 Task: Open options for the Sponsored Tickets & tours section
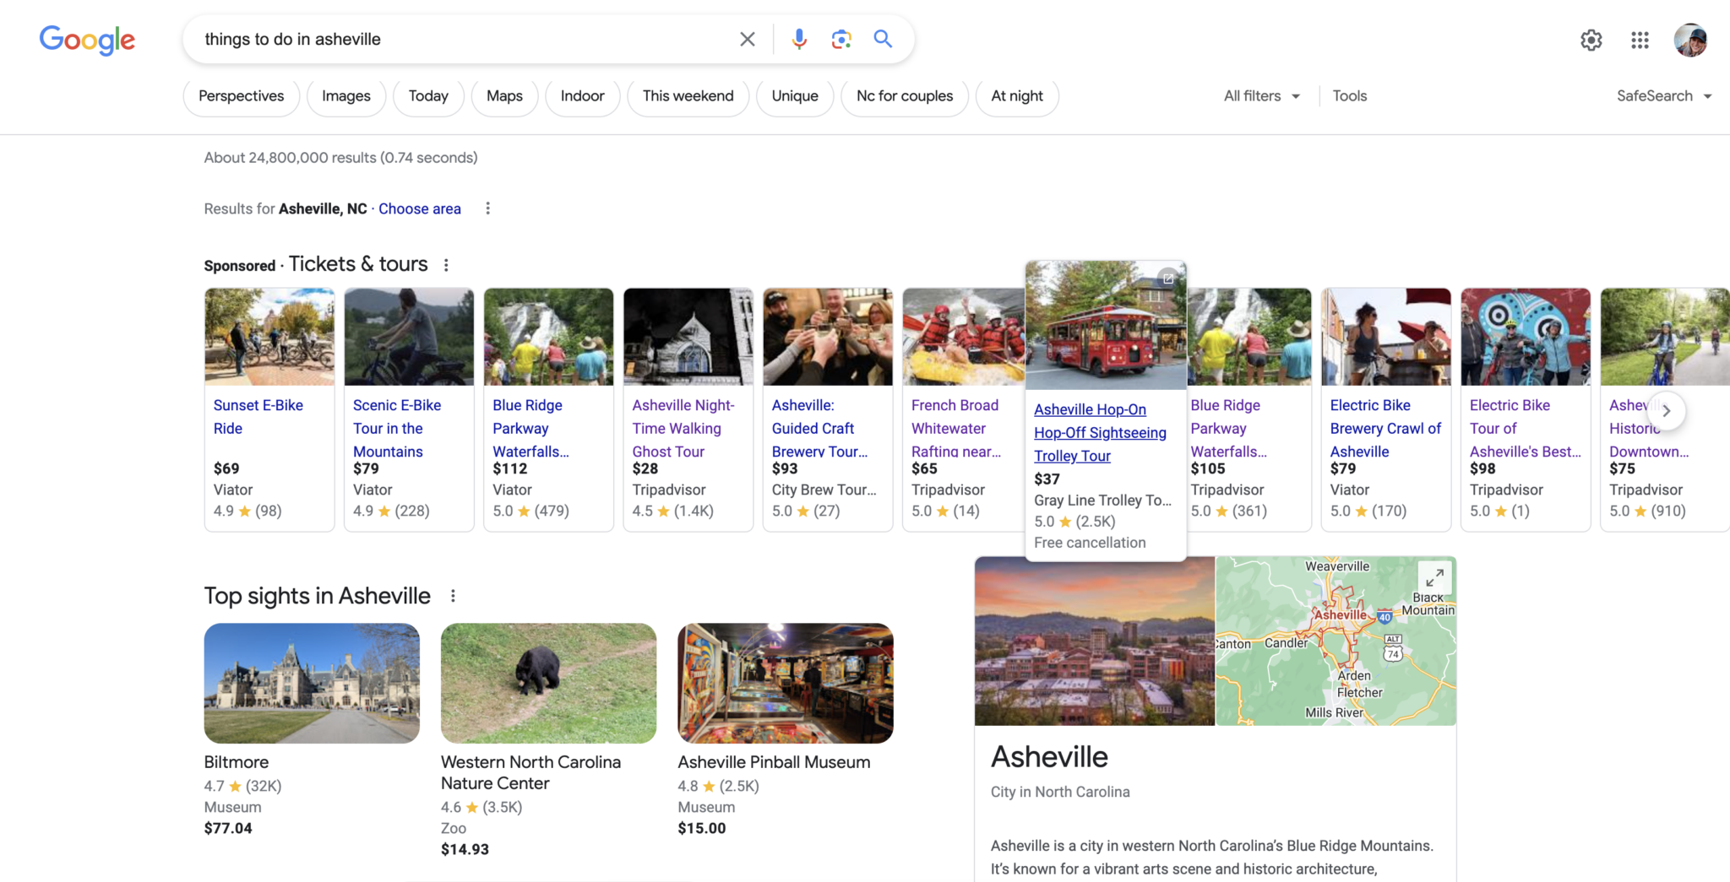pos(446,263)
